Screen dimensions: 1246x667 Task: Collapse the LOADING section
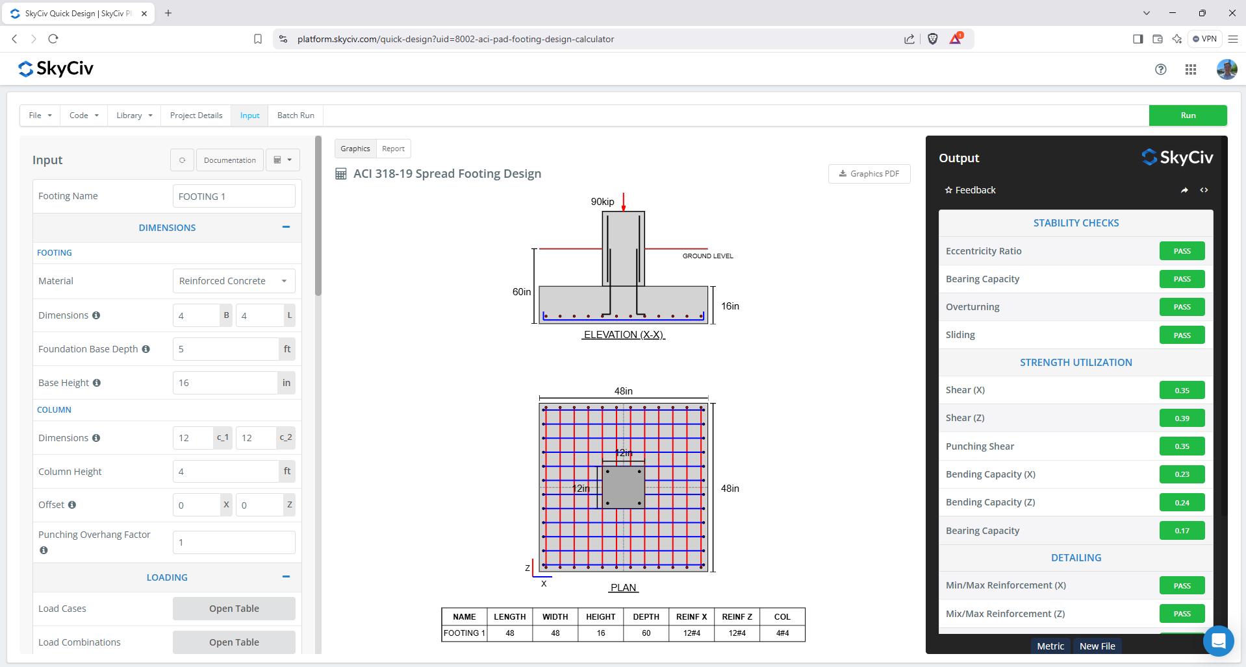coord(286,577)
